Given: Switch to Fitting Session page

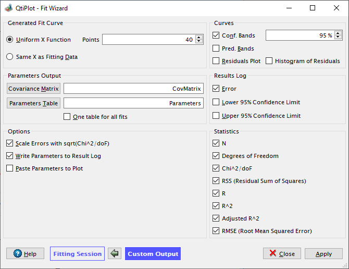Looking at the screenshot, I should [x=77, y=254].
